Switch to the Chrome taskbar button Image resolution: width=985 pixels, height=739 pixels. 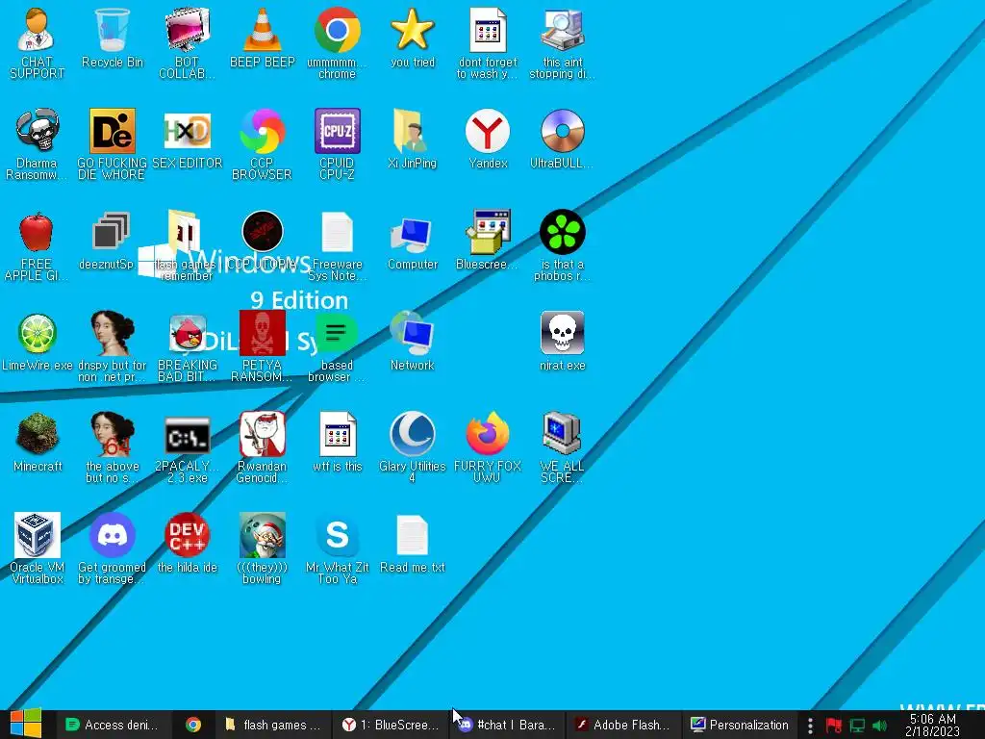pos(192,725)
